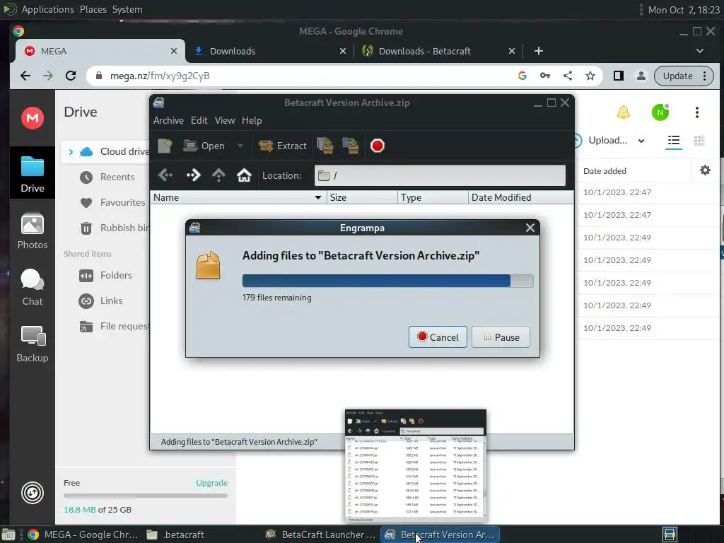This screenshot has height=543, width=724.
Task: Click the MEGA logo in sidebar
Action: [x=33, y=118]
